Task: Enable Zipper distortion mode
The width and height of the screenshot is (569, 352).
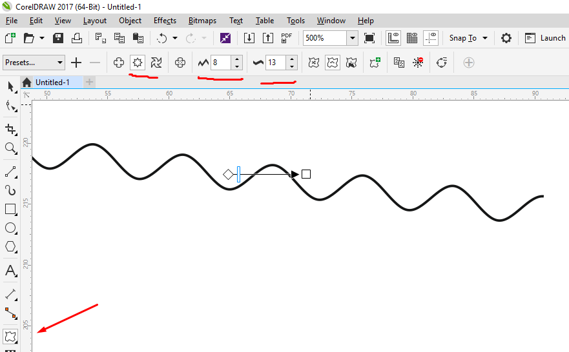Action: 138,63
